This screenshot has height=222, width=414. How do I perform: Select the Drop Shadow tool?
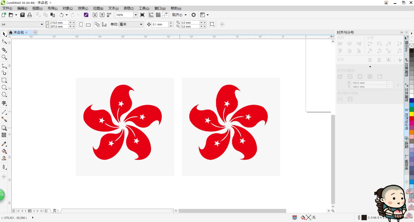(x=4, y=128)
